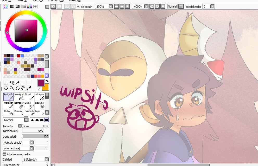This screenshot has height=166, width=258.
Task: Select the magic wand tool
Action: [18, 82]
